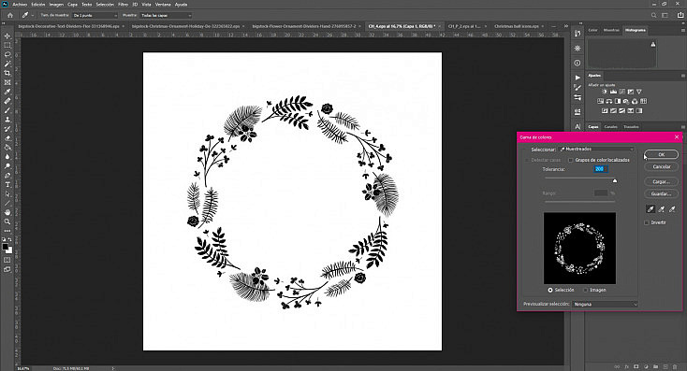Open the Seleccionar Muestreados dropdown
Viewport: 687px width, 371px height.
[597, 150]
